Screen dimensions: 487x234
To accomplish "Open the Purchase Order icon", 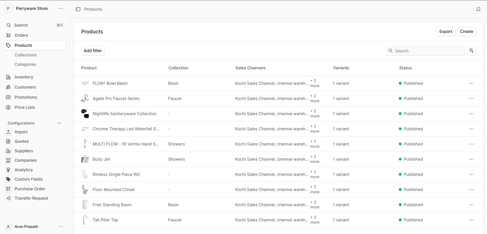I will pos(8,189).
